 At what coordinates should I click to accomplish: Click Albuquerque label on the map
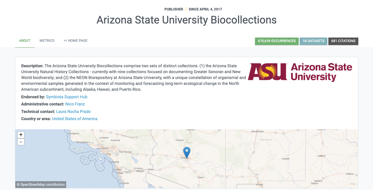[x=257, y=132]
